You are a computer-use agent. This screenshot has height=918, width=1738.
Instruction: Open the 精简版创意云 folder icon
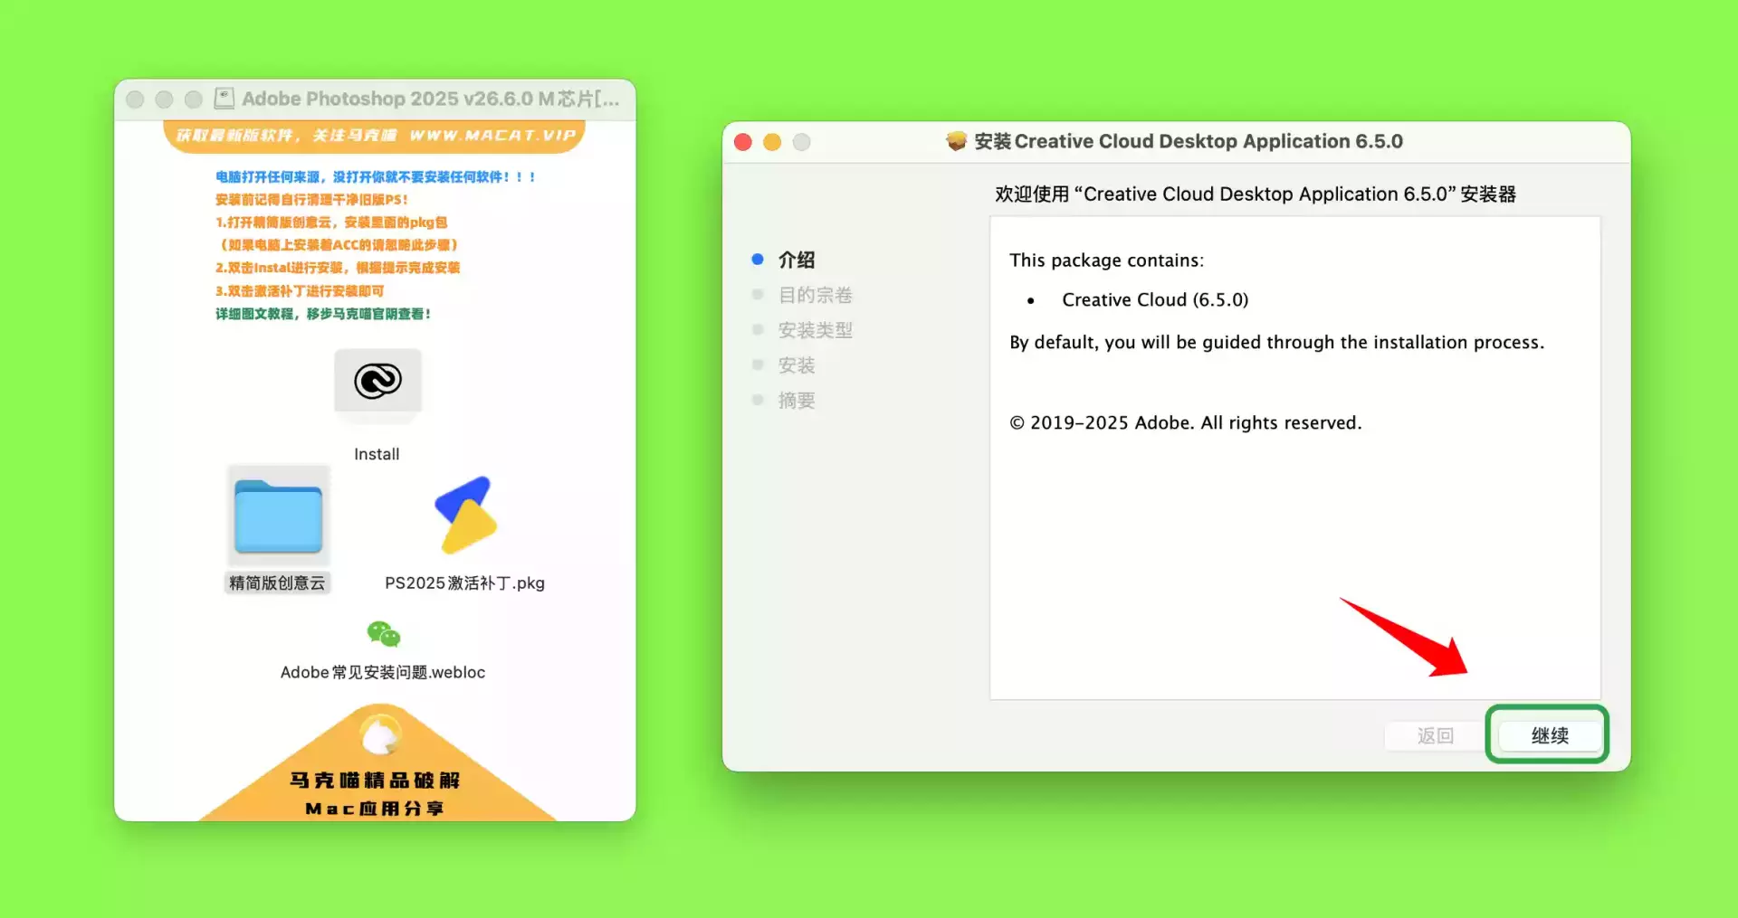pos(278,516)
